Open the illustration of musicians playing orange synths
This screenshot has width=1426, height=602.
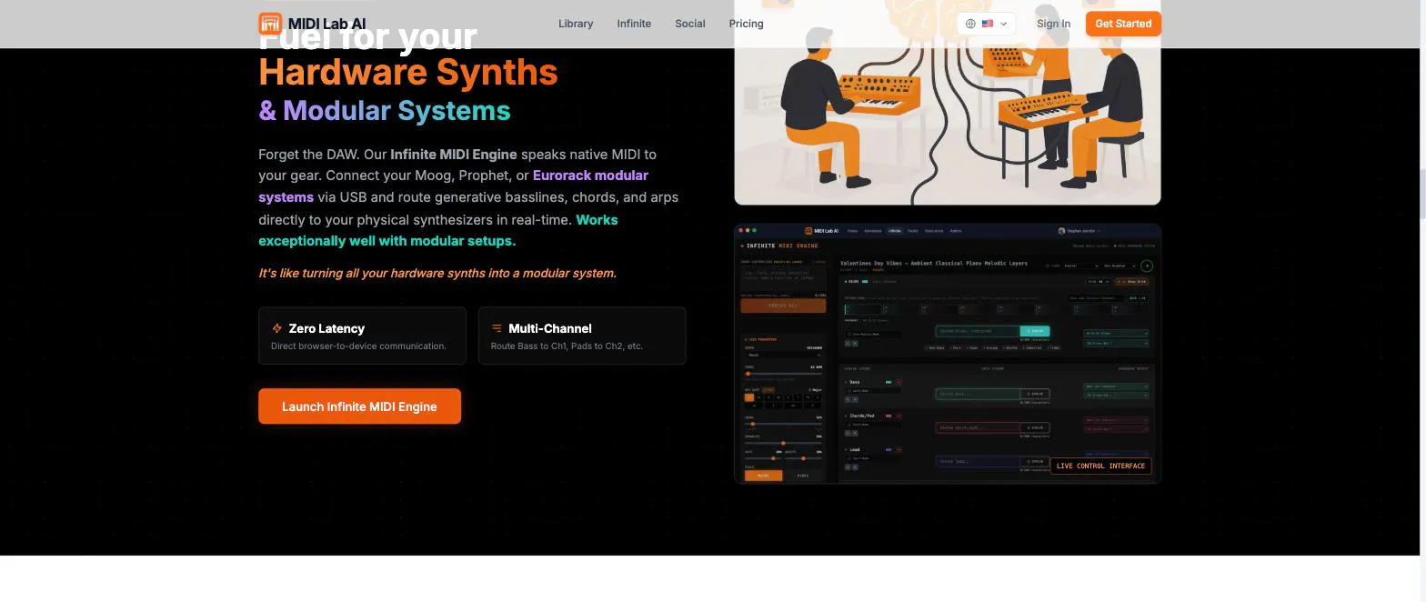[x=948, y=102]
